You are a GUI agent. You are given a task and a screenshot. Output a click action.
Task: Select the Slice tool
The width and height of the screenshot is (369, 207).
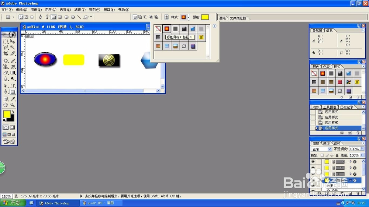pyautogui.click(x=13, y=53)
